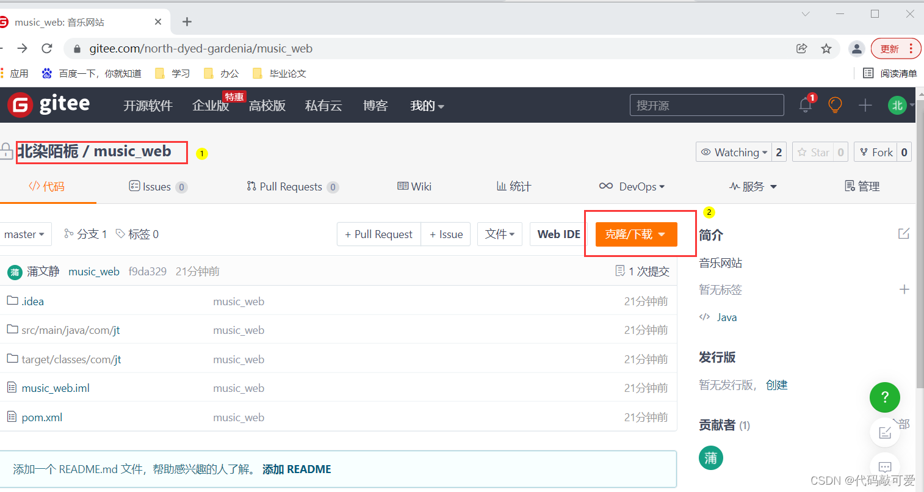
Task: Expand the 我的 navbar dropdown
Action: click(427, 106)
